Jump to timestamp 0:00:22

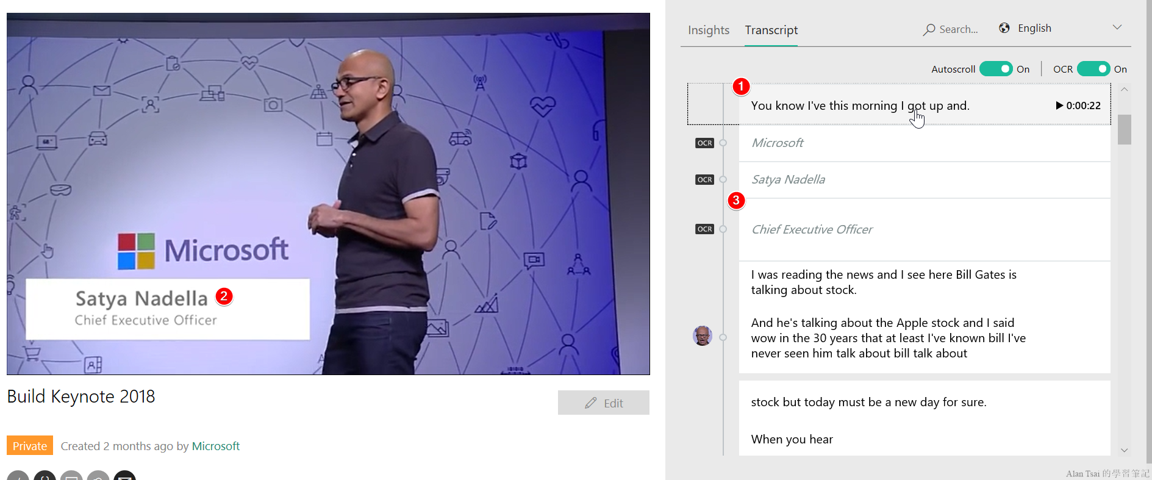click(1083, 106)
